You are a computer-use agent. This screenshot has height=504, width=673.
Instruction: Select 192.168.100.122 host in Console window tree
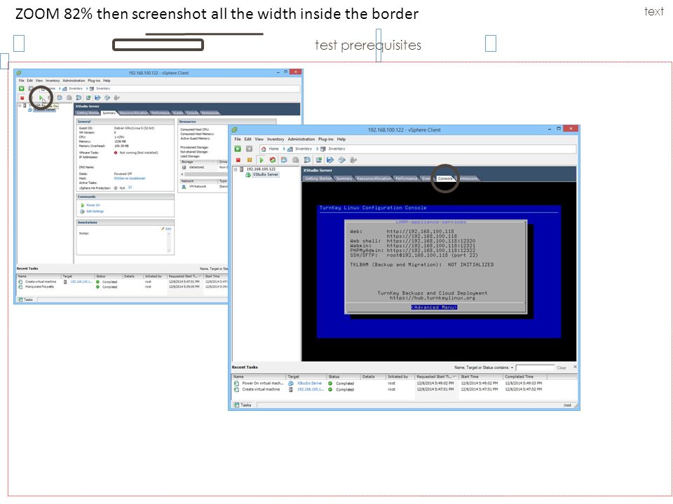coord(261,169)
